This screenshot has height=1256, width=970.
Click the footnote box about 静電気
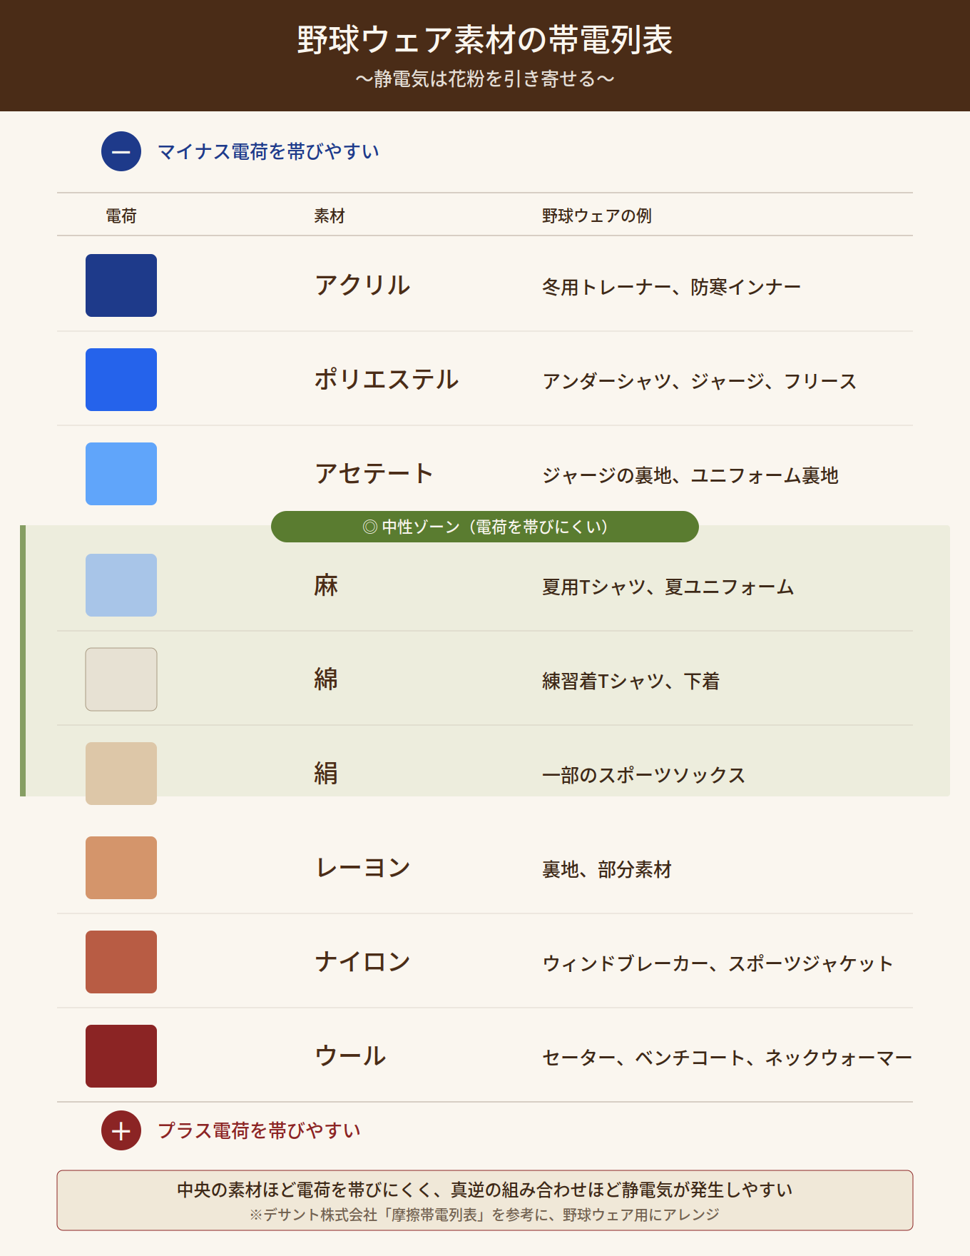(x=485, y=1200)
